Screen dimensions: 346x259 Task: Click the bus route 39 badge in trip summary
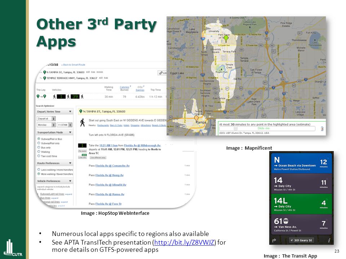pyautogui.click(x=75, y=96)
